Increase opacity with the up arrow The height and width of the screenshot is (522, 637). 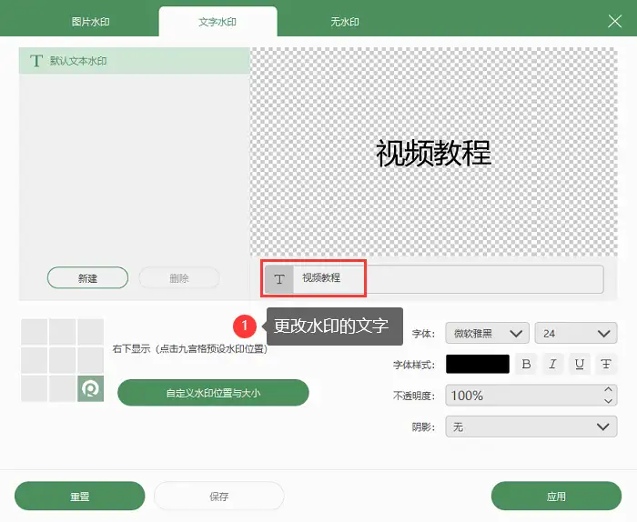(608, 389)
